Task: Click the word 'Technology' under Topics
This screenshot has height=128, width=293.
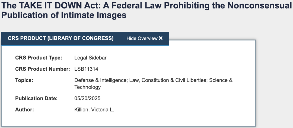Action: coord(88,87)
